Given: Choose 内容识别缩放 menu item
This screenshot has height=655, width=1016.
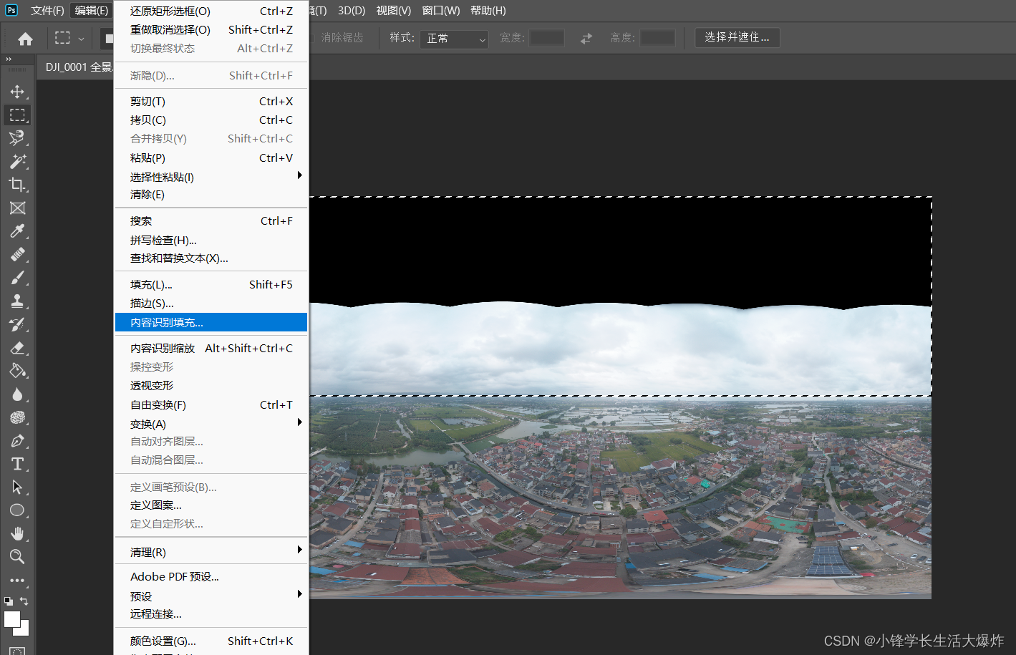Looking at the screenshot, I should point(211,349).
